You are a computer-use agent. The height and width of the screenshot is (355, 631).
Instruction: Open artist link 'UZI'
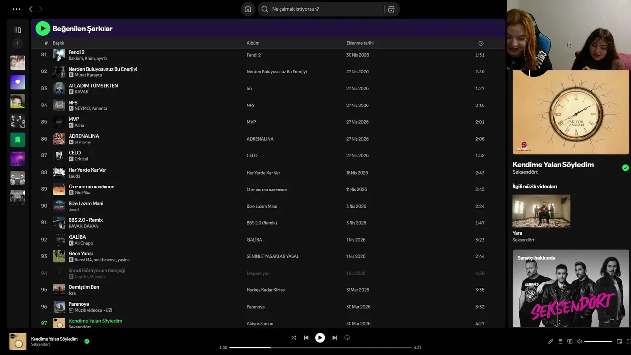tap(109, 310)
